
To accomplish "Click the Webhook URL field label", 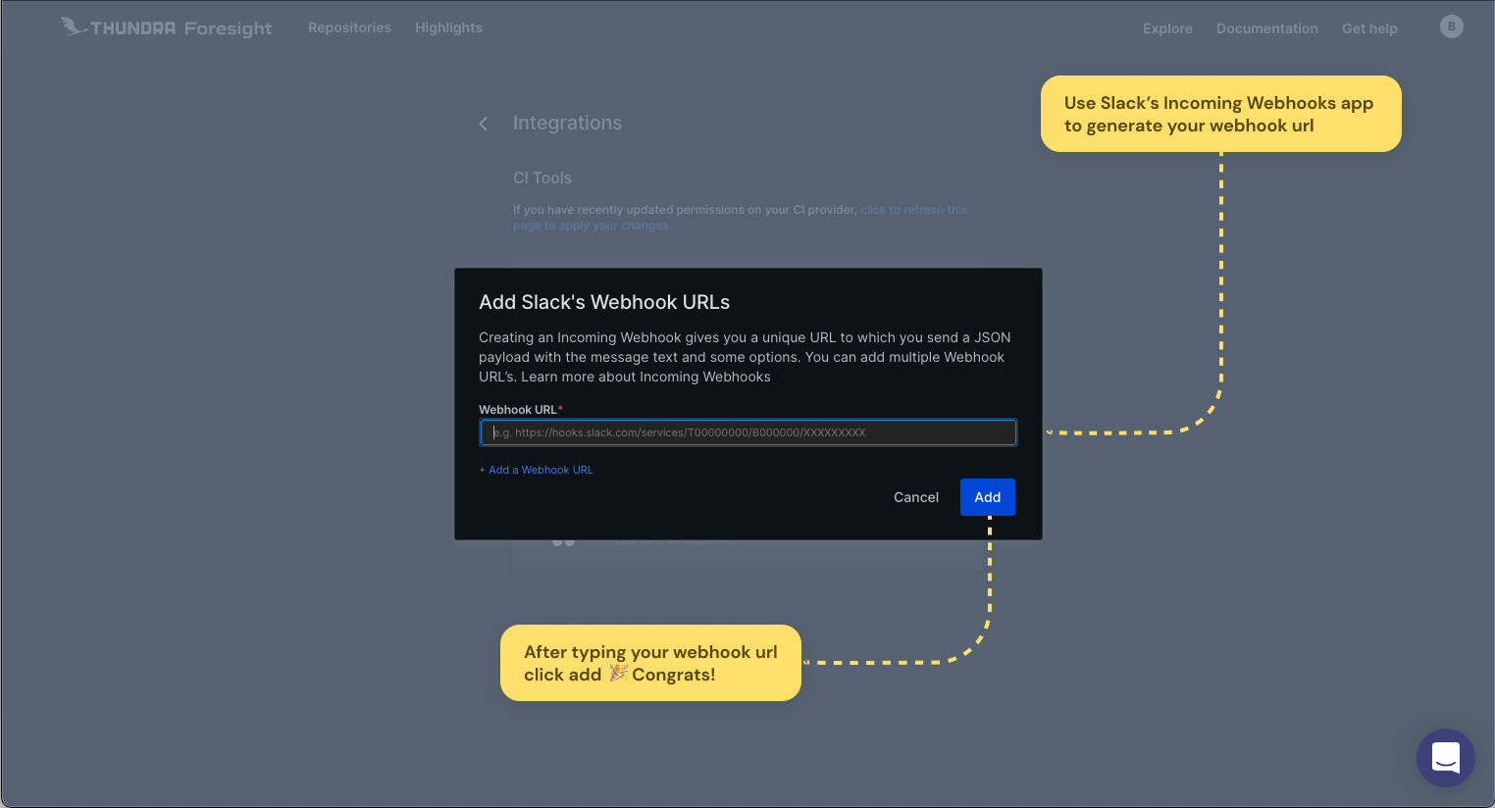I will click(x=521, y=410).
